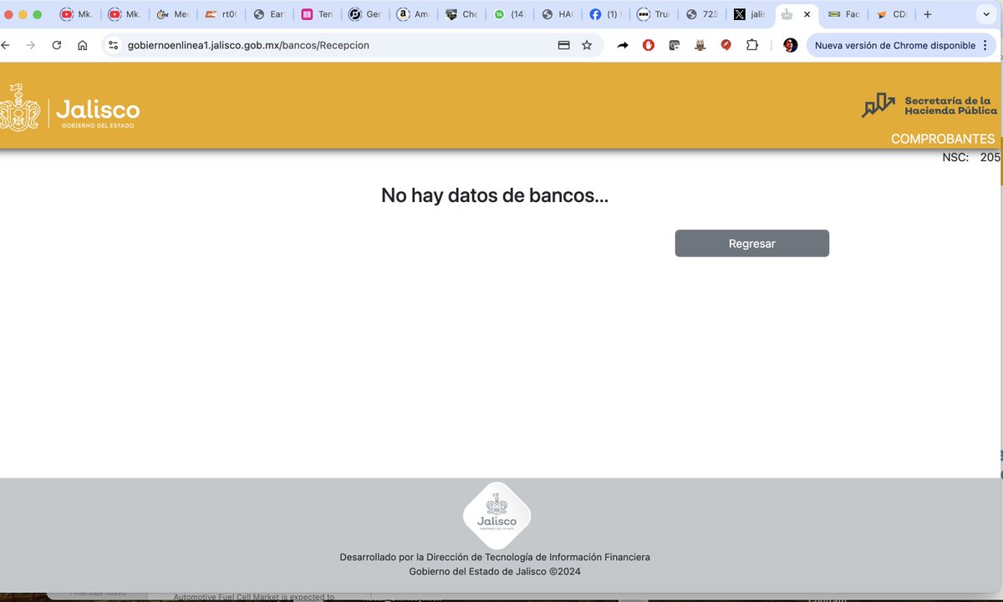Viewport: 1003px width, 602px height.
Task: Click the Jalisco Gobierno del Estado header logo
Action: click(69, 108)
